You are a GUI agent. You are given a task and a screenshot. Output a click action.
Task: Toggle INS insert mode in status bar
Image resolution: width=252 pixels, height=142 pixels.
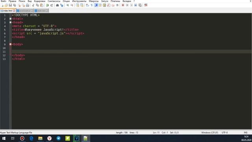[246, 133]
